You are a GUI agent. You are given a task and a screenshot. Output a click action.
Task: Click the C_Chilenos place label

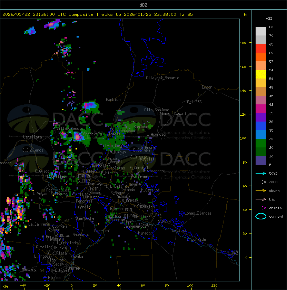33,150
